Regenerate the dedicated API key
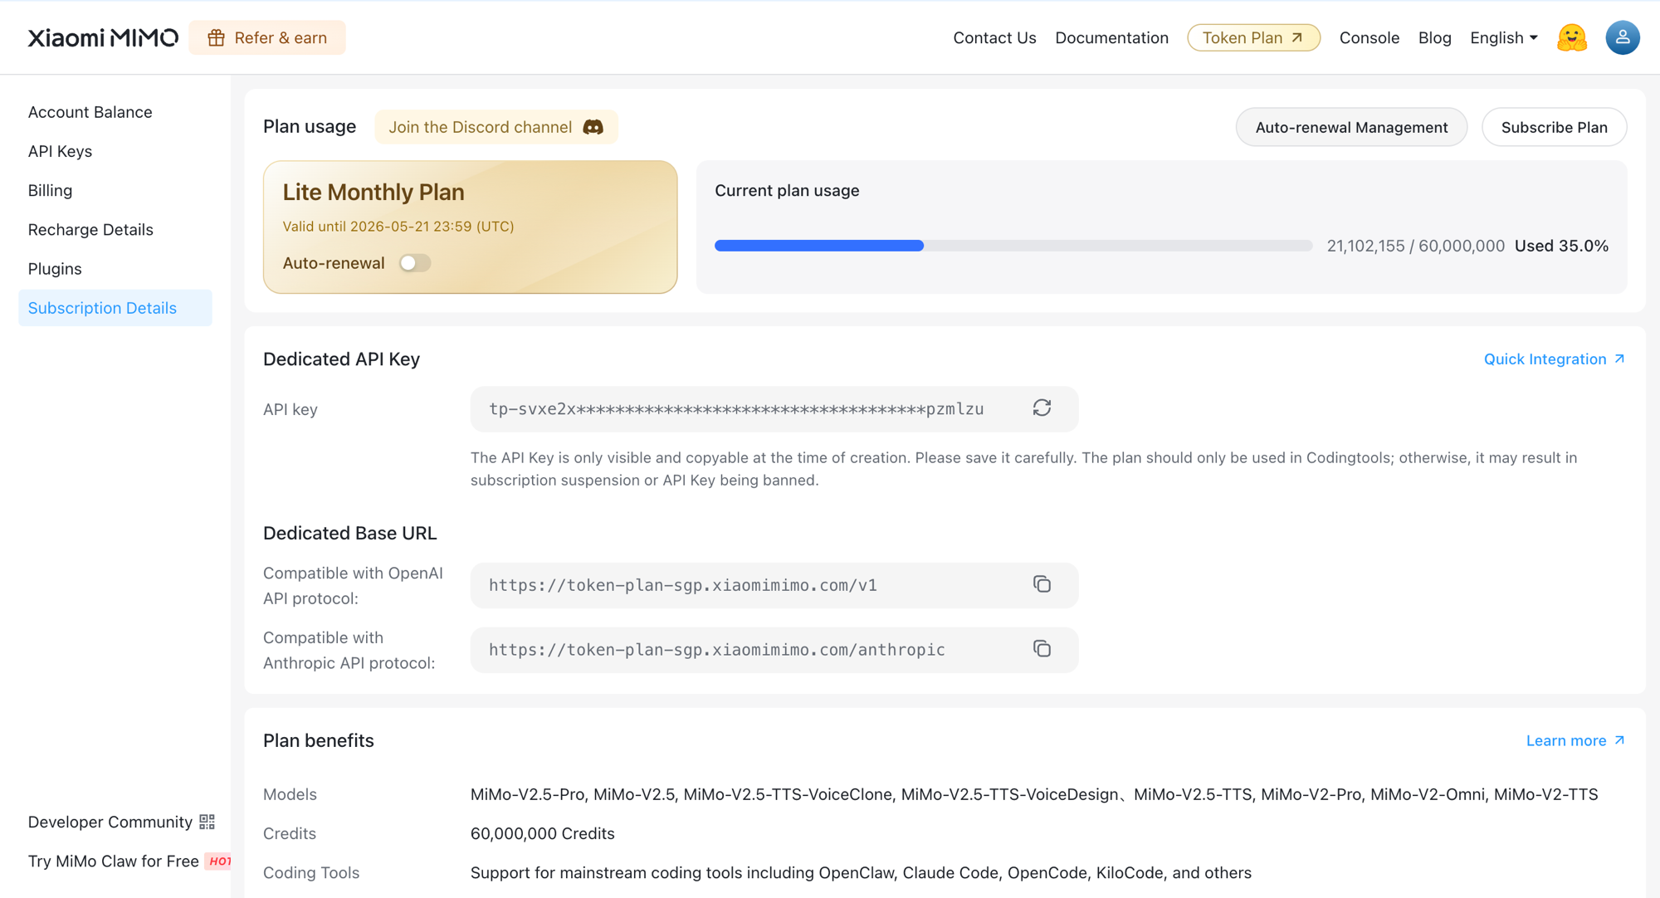This screenshot has width=1660, height=898. pyautogui.click(x=1042, y=408)
